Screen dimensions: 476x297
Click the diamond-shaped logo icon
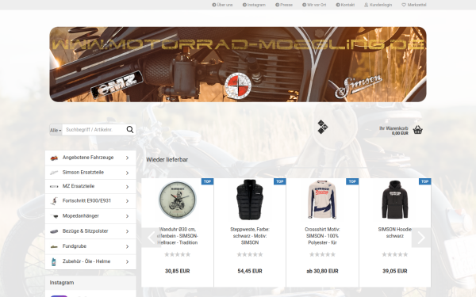click(322, 127)
